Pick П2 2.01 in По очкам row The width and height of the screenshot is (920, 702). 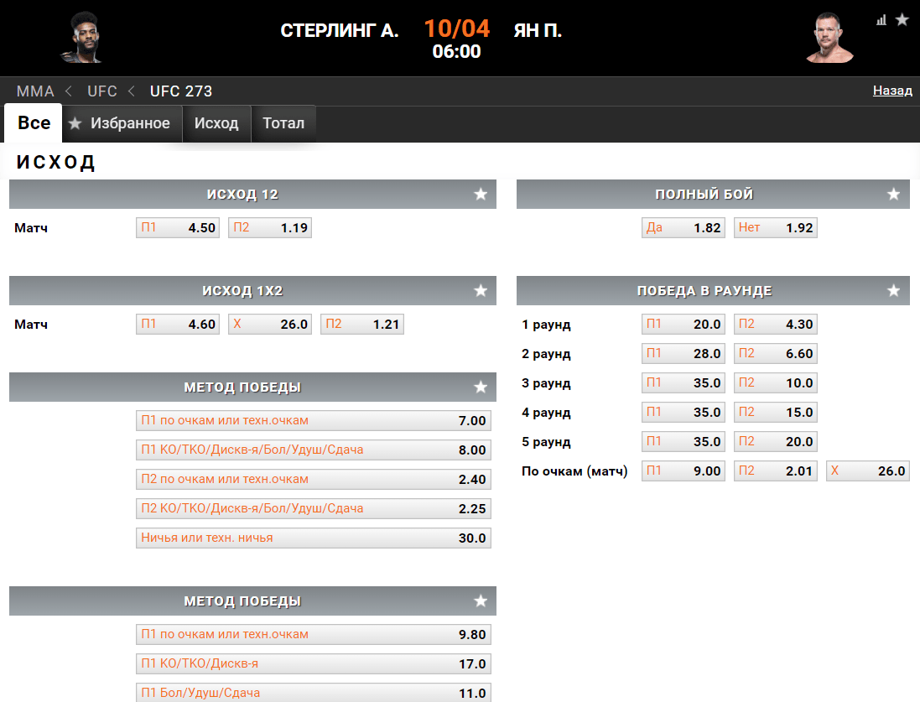[x=776, y=471]
